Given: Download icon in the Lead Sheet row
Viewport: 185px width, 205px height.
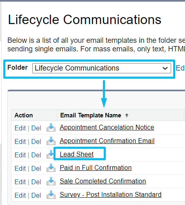Looking at the screenshot, I should 50,154.
